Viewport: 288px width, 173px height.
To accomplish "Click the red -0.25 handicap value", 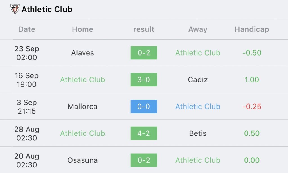I will pyautogui.click(x=252, y=107).
